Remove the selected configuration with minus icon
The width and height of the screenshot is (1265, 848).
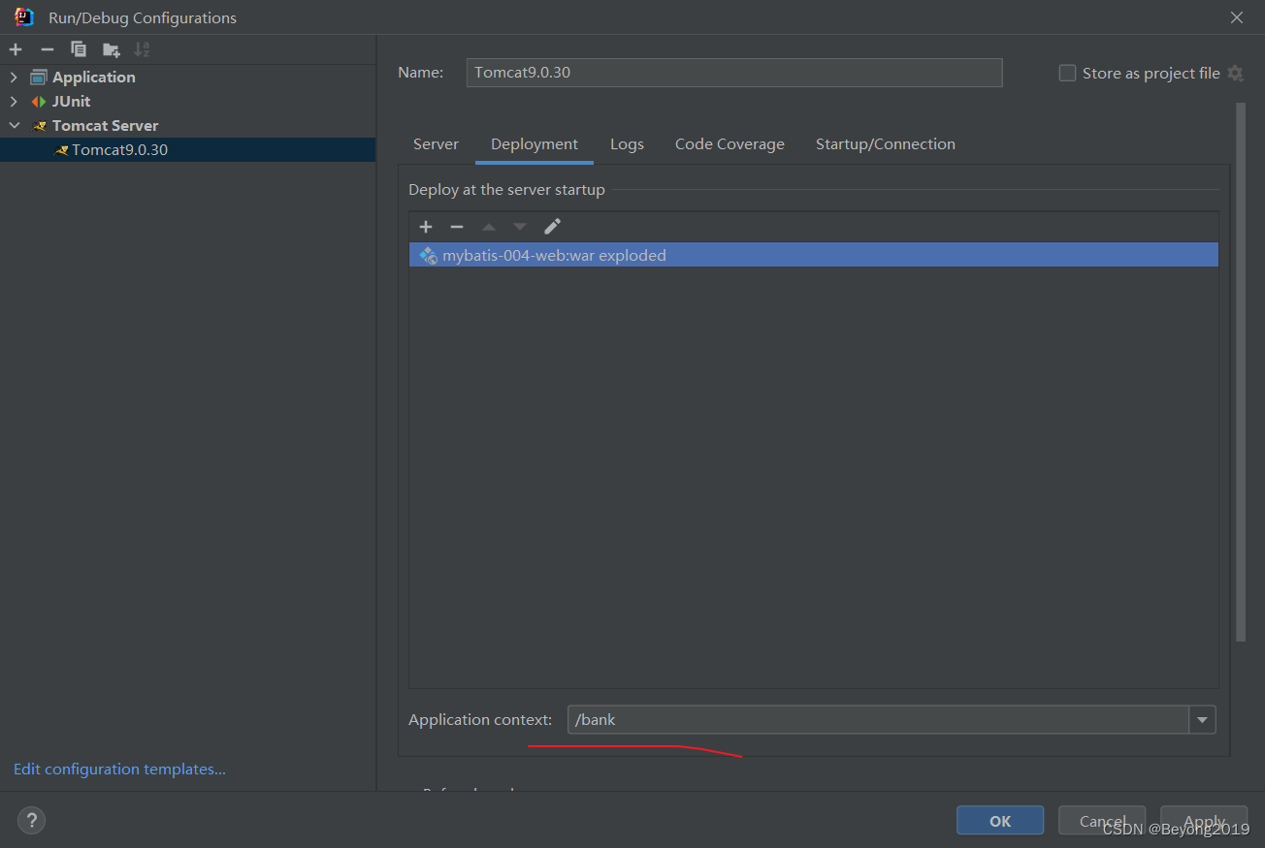click(x=48, y=49)
